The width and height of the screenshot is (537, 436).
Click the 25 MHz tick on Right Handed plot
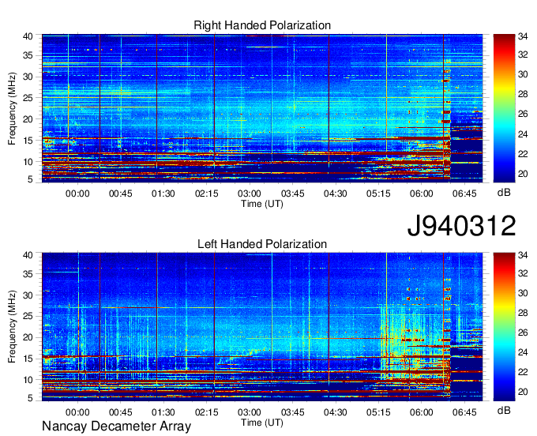coord(28,98)
